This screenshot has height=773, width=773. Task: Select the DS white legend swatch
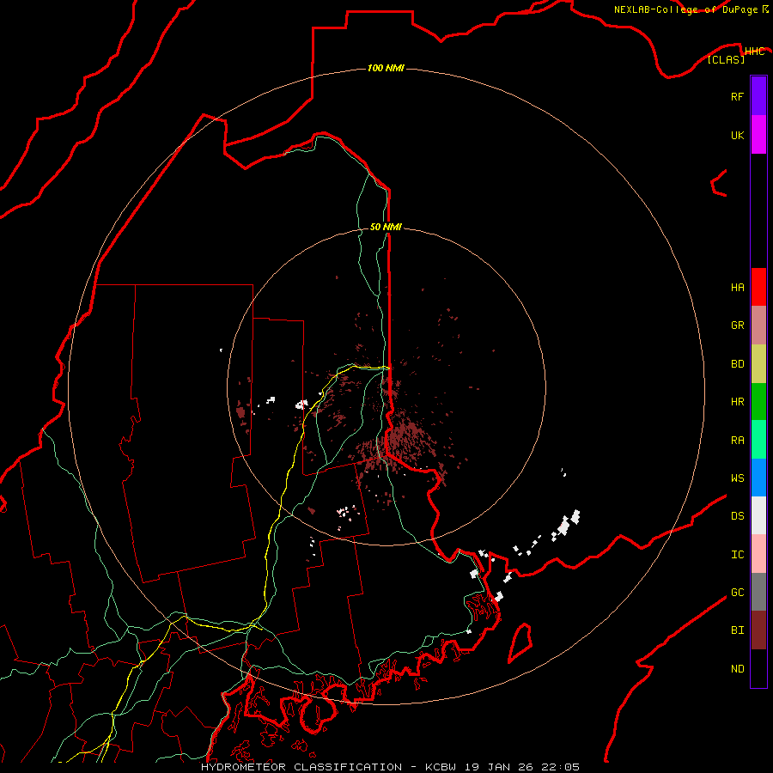(758, 515)
